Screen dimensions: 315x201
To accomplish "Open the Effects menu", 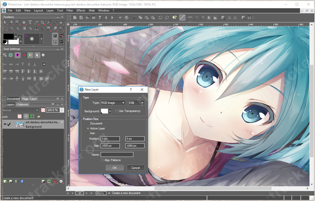I will tap(81, 10).
